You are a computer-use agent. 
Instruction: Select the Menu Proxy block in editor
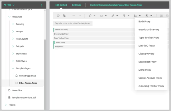point(95,42)
